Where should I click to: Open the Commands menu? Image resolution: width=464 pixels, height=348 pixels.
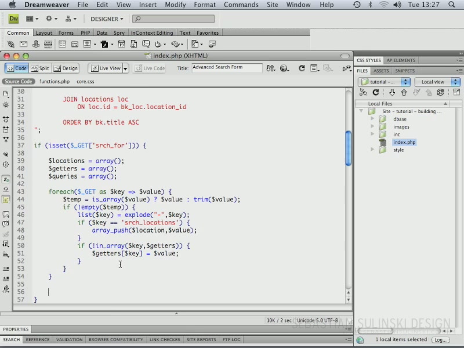[241, 5]
